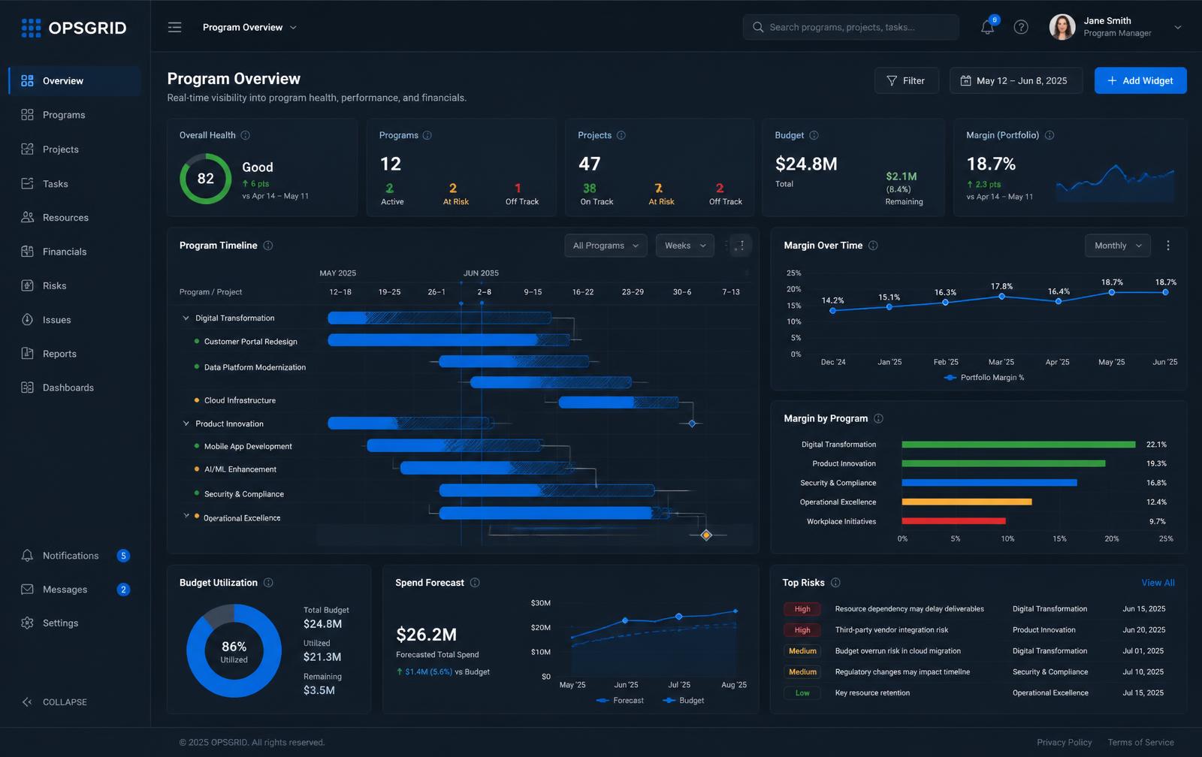This screenshot has height=757, width=1202.
Task: Click info icon beside Budget card title
Action: (x=814, y=135)
